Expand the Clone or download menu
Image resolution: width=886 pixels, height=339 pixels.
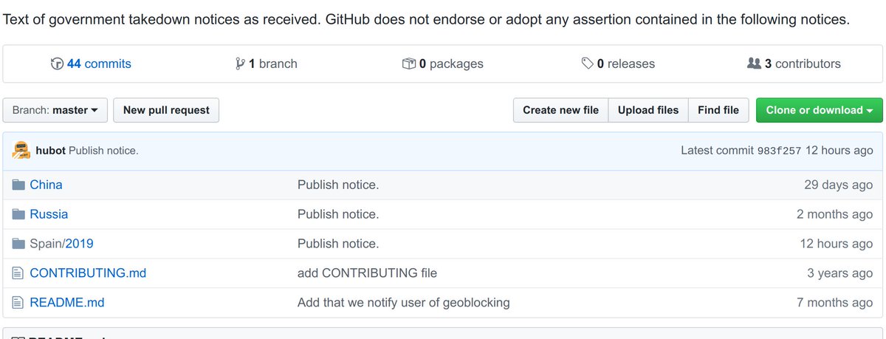(819, 110)
